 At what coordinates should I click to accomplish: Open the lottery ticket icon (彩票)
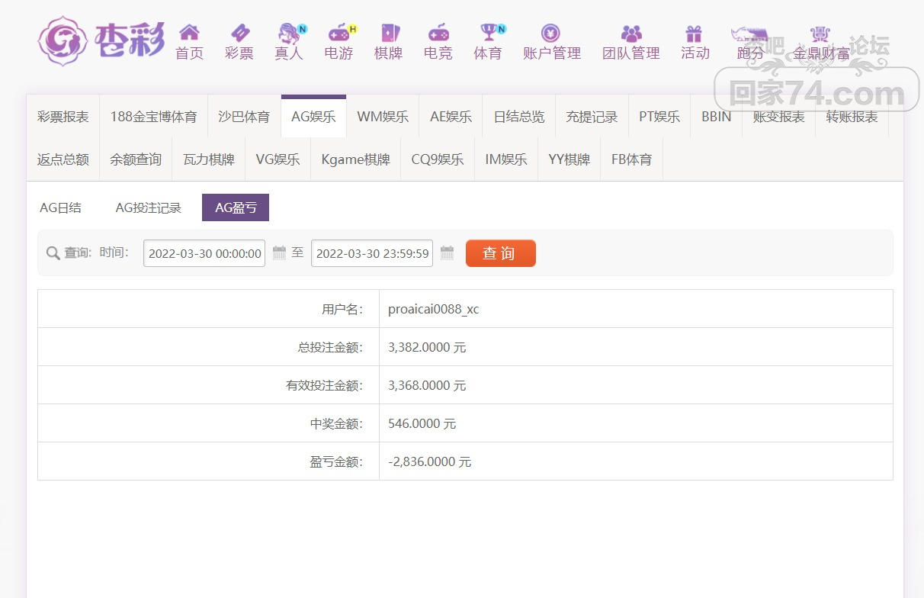click(239, 33)
